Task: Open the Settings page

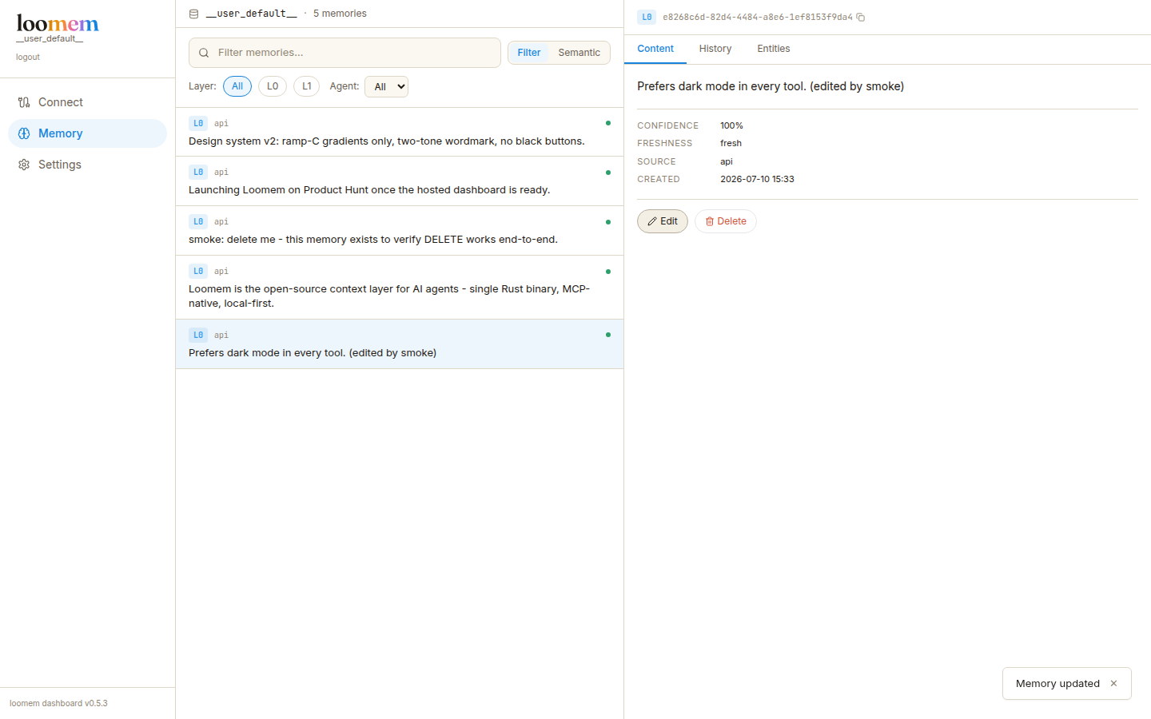Action: 87,165
